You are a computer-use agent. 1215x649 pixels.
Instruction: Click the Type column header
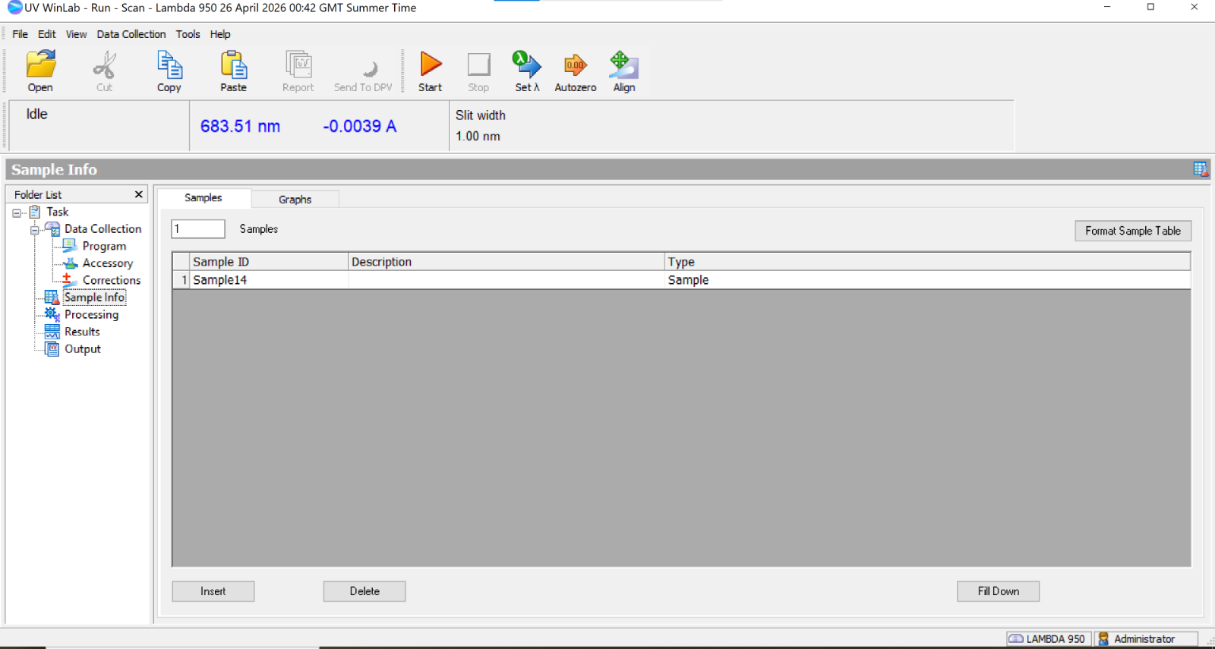click(x=927, y=262)
